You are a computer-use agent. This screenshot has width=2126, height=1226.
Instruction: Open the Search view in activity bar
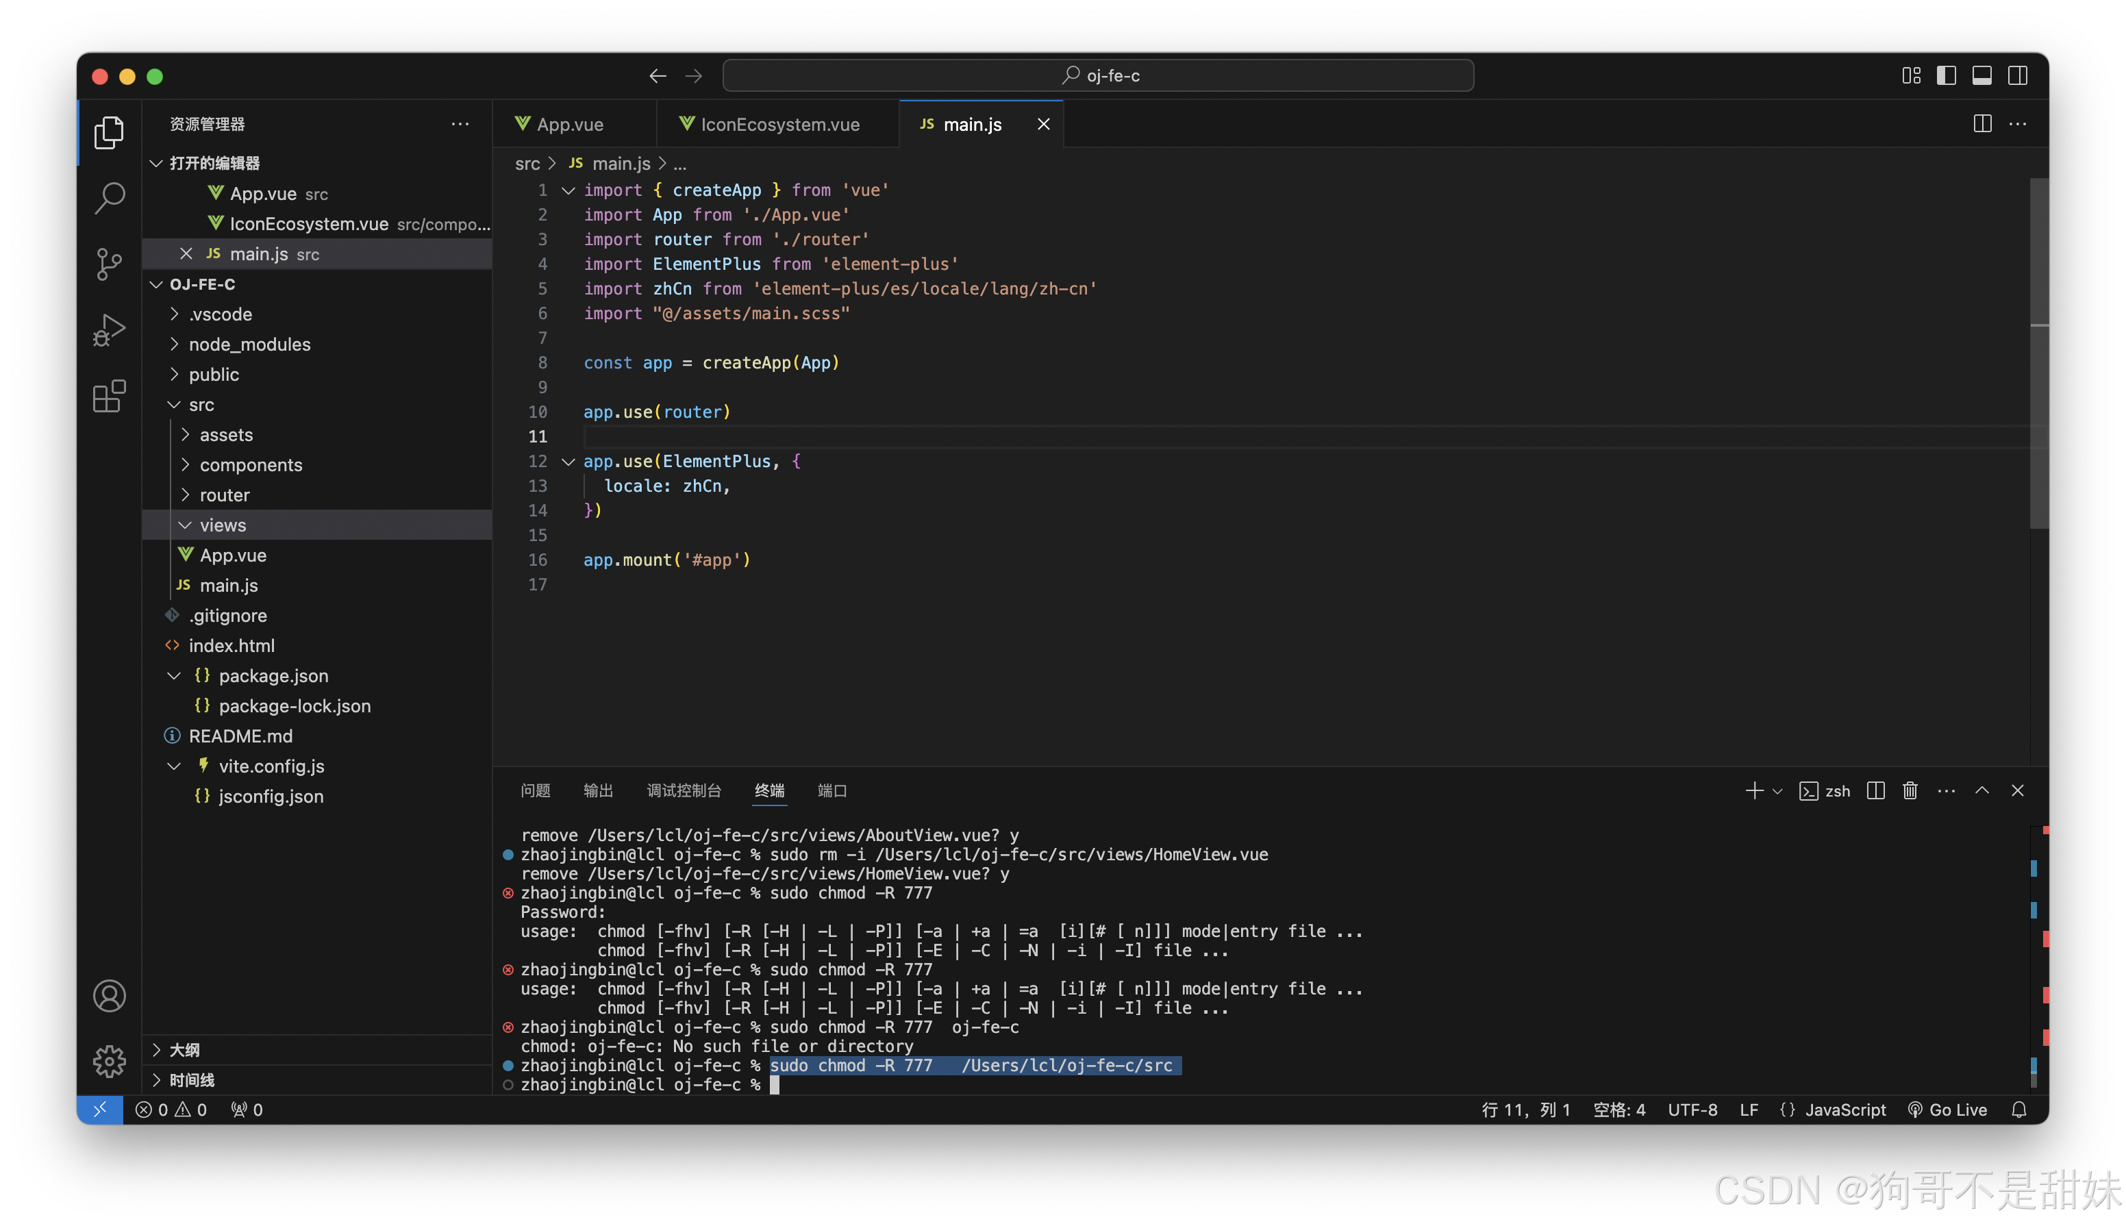pos(110,199)
